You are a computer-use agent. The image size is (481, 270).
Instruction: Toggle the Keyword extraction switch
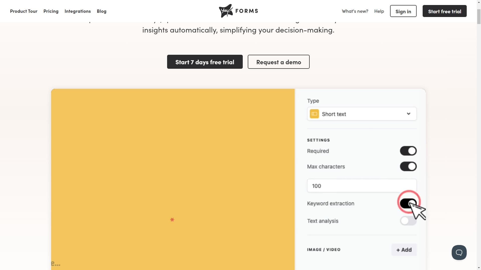tap(408, 203)
